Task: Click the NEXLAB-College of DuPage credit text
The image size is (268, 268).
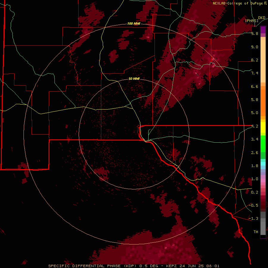Action: pos(238,3)
